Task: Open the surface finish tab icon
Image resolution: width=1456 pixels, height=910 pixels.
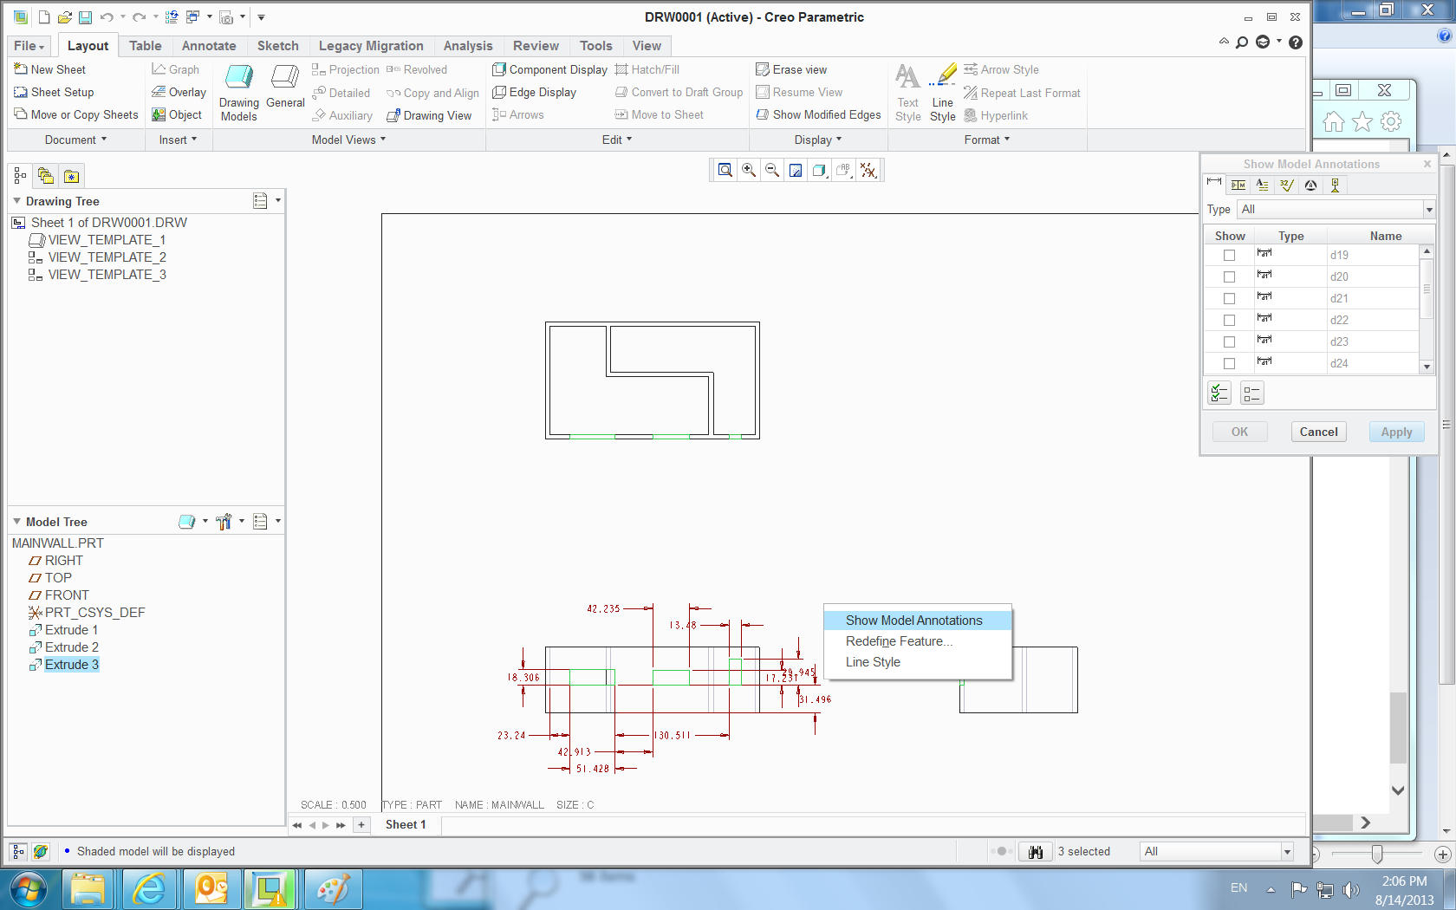Action: point(1287,185)
